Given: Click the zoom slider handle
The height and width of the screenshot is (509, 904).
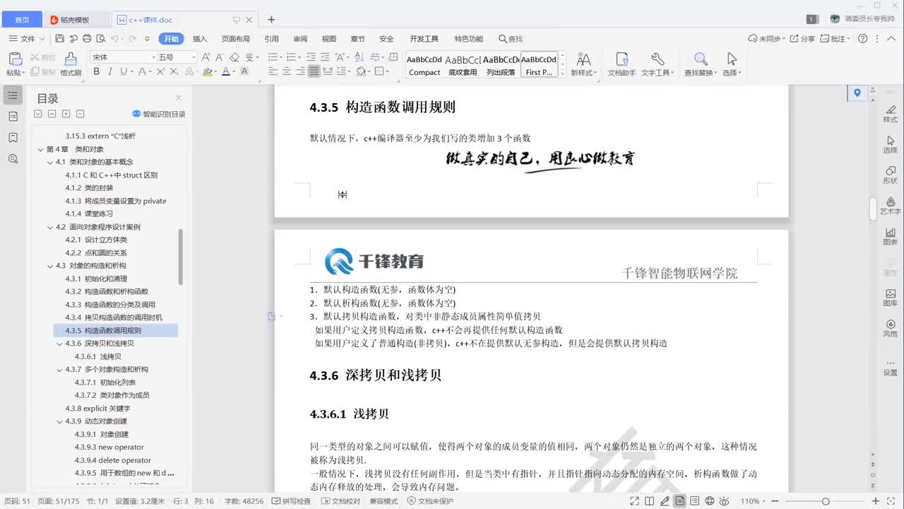Looking at the screenshot, I should pos(825,501).
